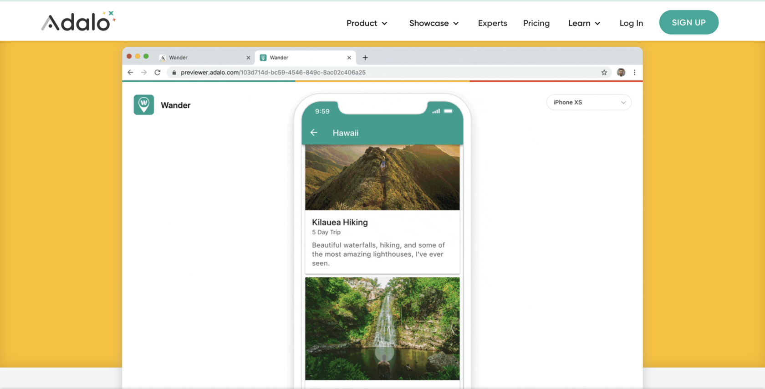Click the browser back arrow
The height and width of the screenshot is (389, 765).
[130, 72]
